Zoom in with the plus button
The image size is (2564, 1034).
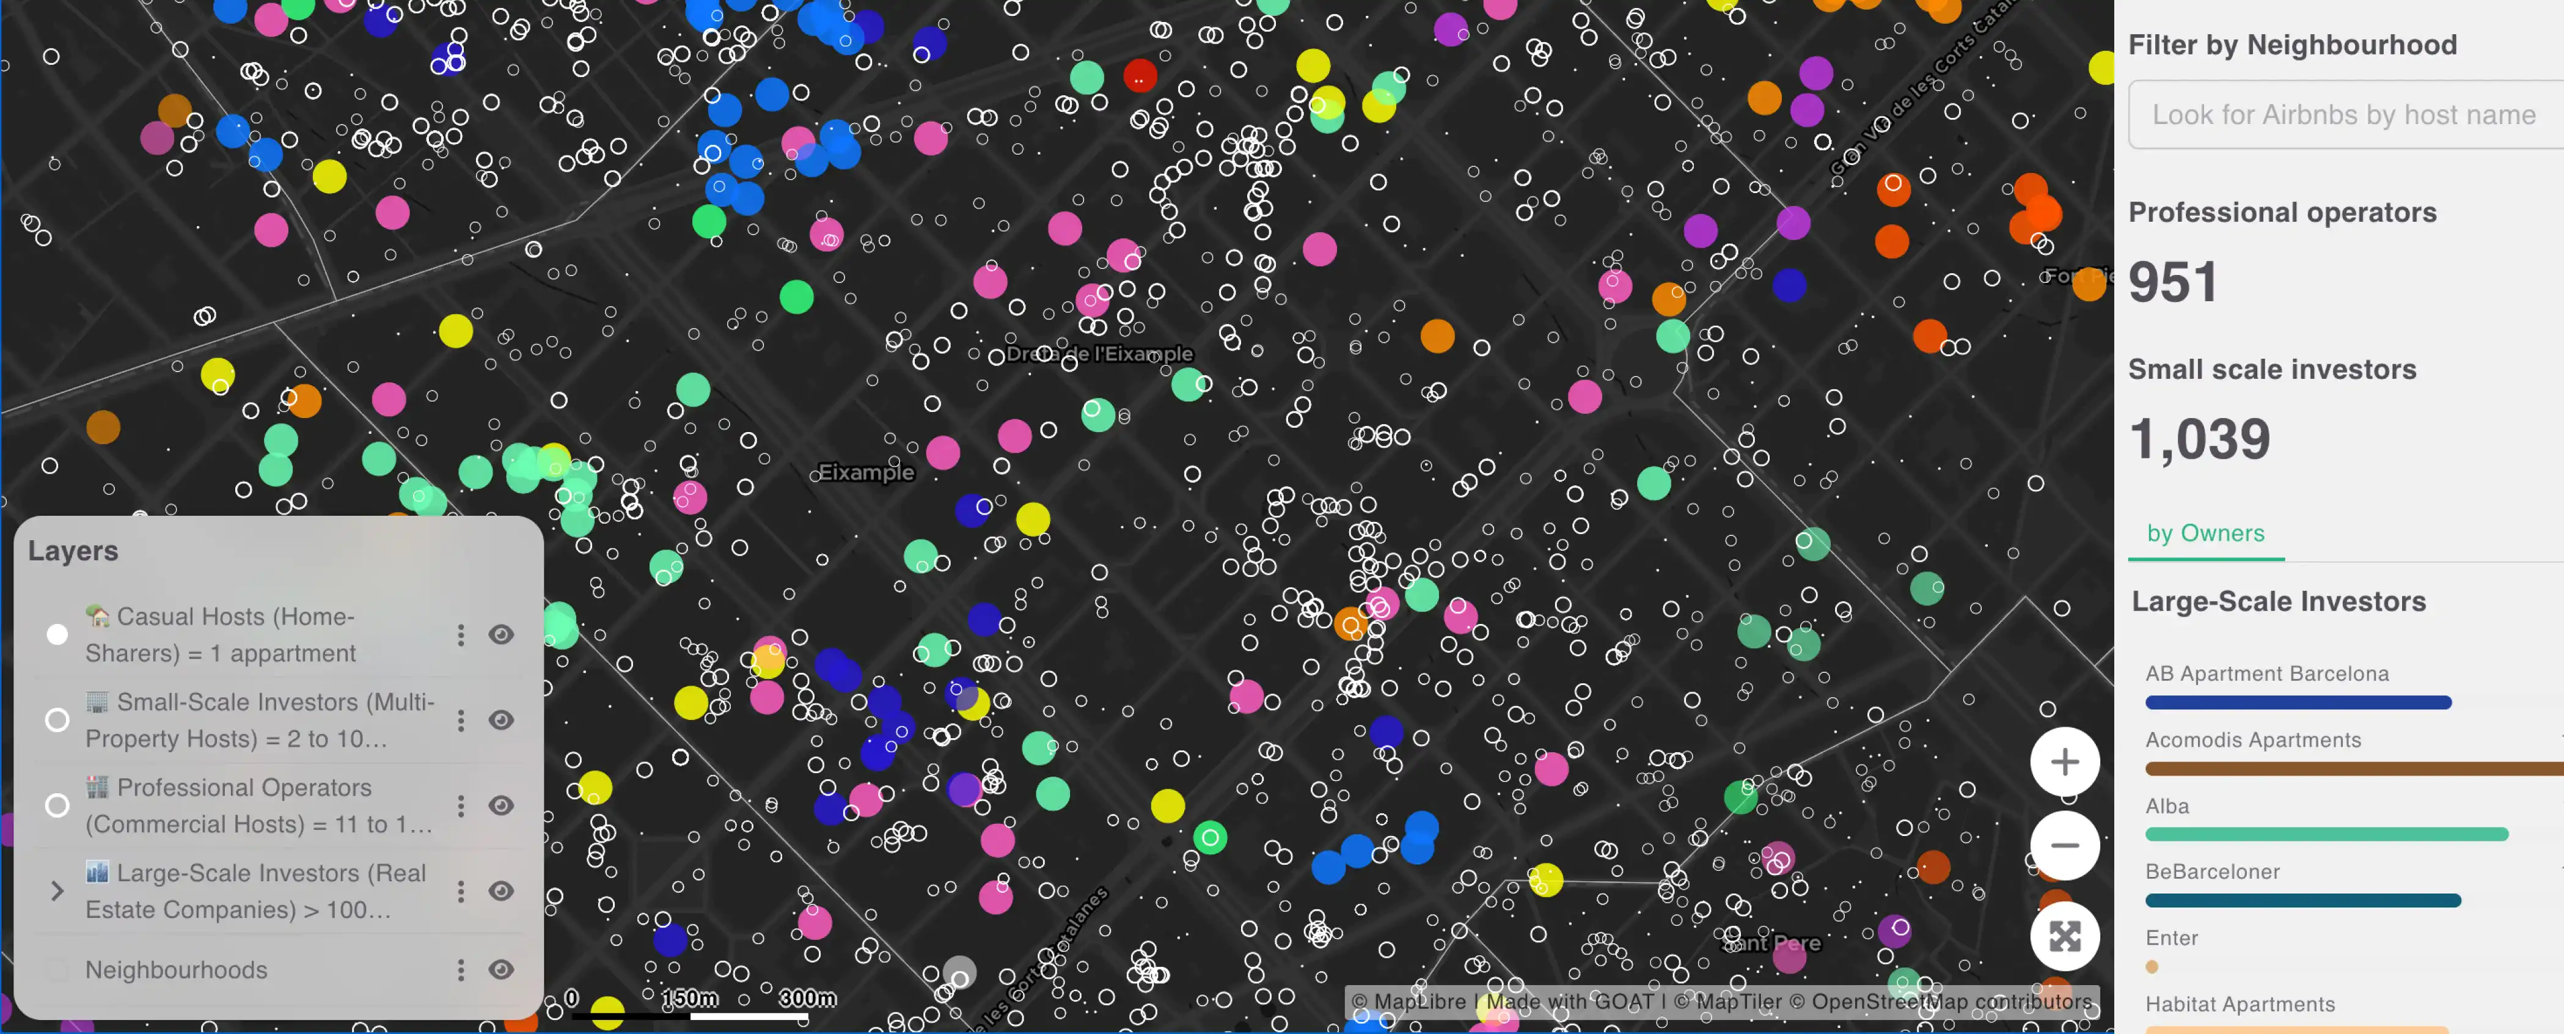coord(2064,762)
